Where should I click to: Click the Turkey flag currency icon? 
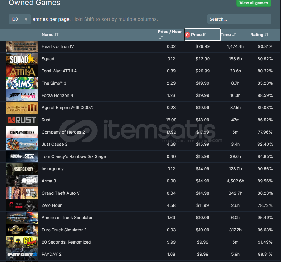click(188, 35)
